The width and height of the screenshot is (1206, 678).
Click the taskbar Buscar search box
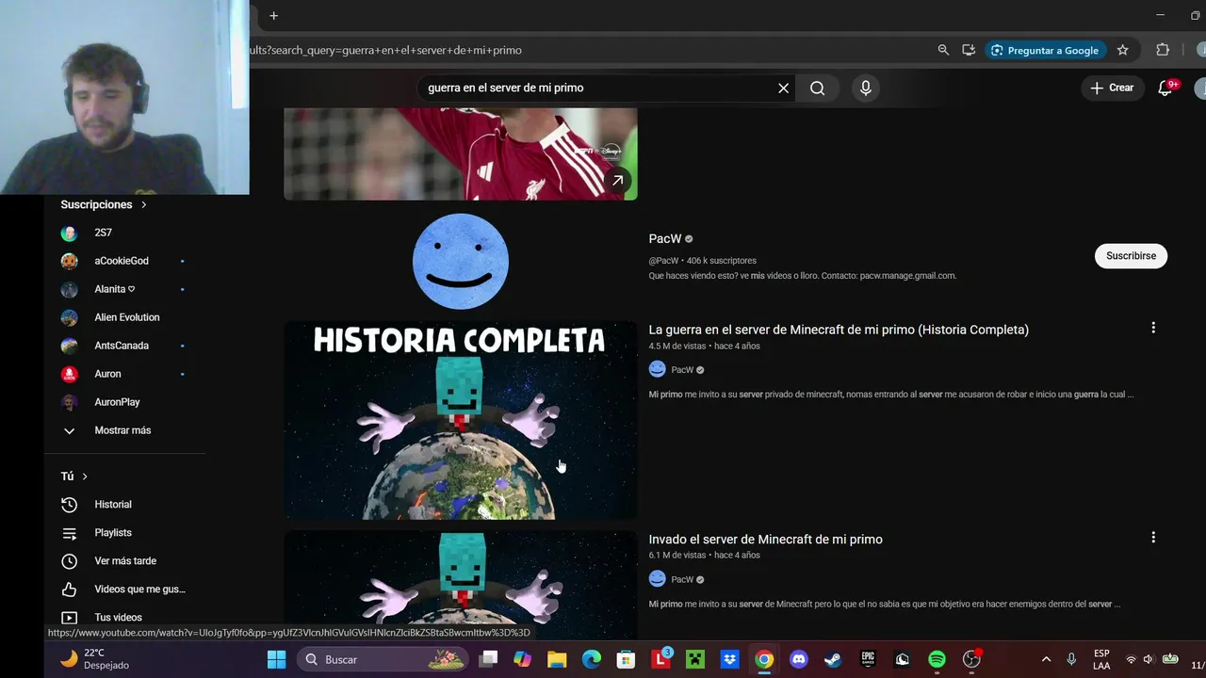click(381, 660)
